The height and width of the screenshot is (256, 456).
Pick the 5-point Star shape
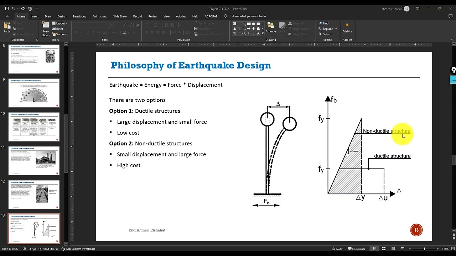[258, 33]
